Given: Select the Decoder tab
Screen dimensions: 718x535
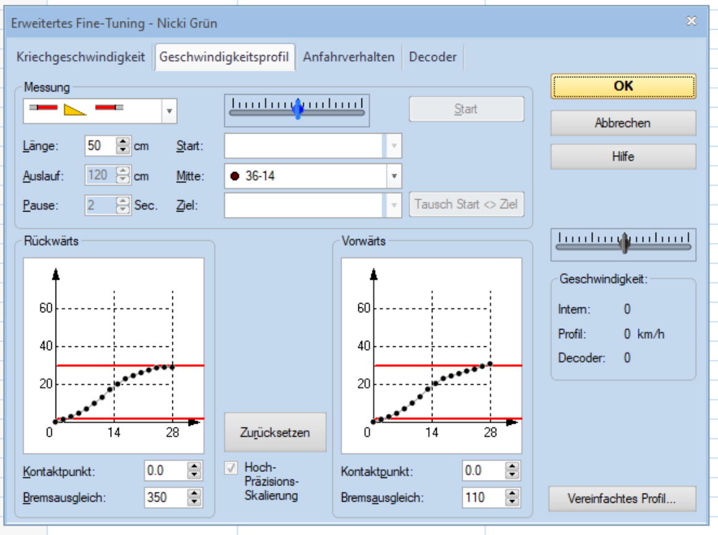Looking at the screenshot, I should click(433, 57).
